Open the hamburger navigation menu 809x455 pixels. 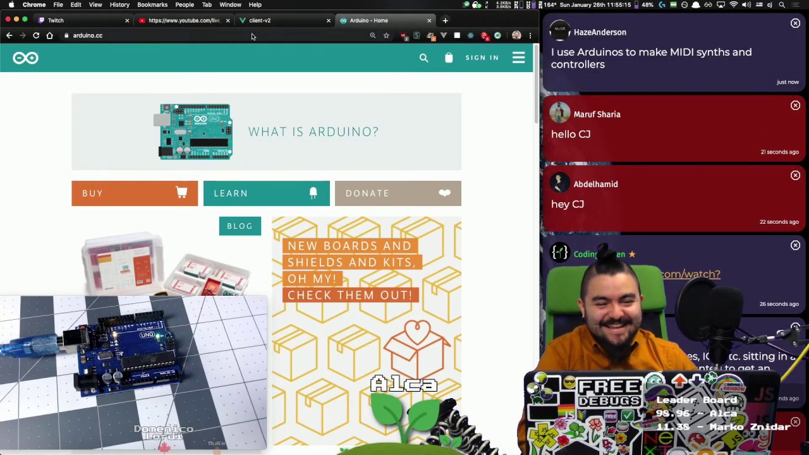tap(518, 58)
